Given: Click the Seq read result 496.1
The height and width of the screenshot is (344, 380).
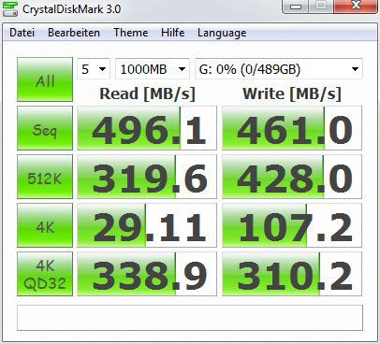Looking at the screenshot, I should click(x=147, y=128).
